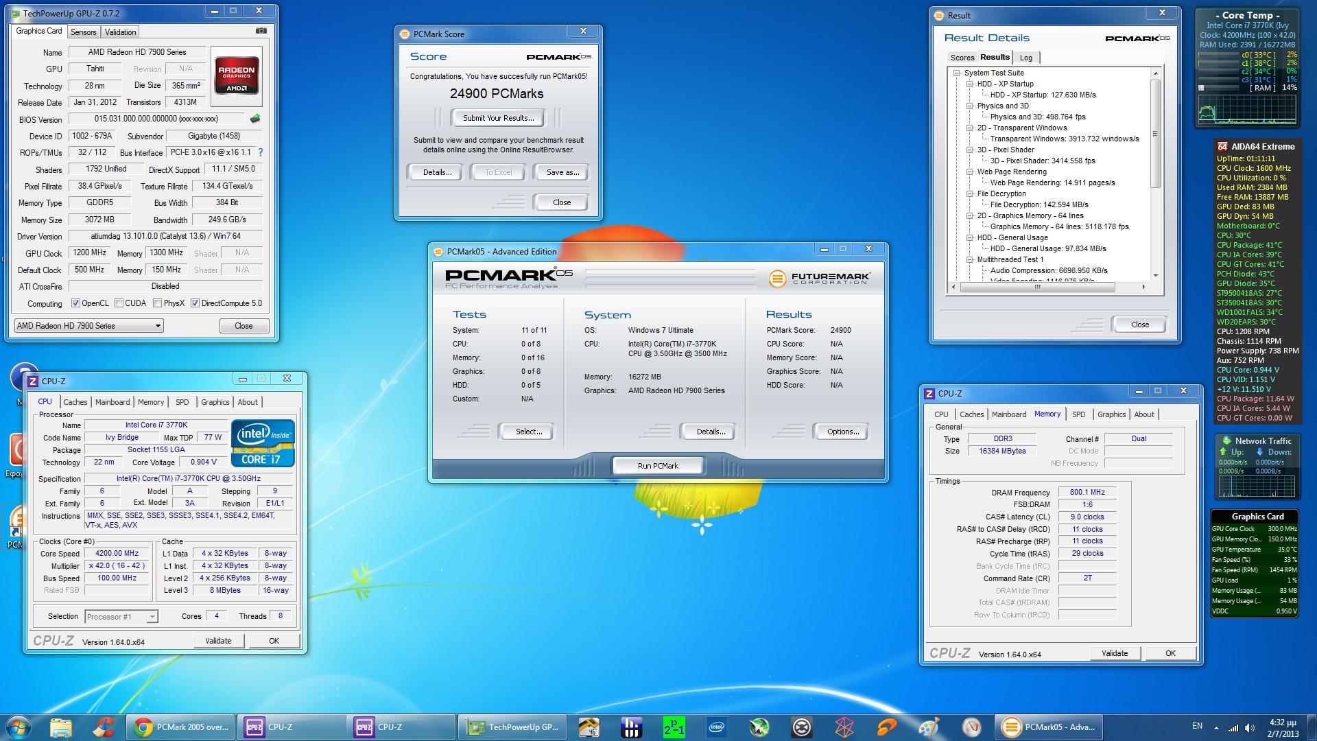Open the Mainboard tab in left CPU-Z
This screenshot has width=1317, height=741.
[112, 402]
